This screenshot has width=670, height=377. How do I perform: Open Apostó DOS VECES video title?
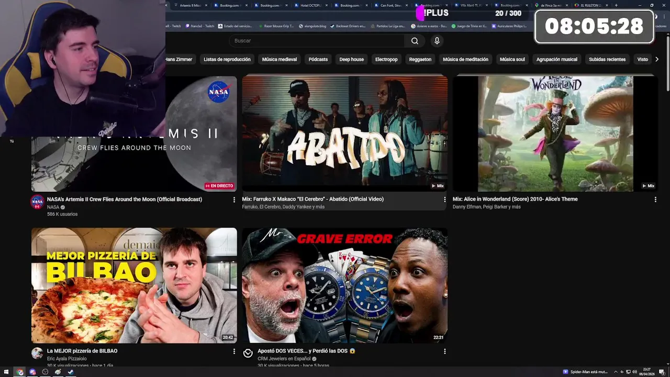(x=306, y=351)
